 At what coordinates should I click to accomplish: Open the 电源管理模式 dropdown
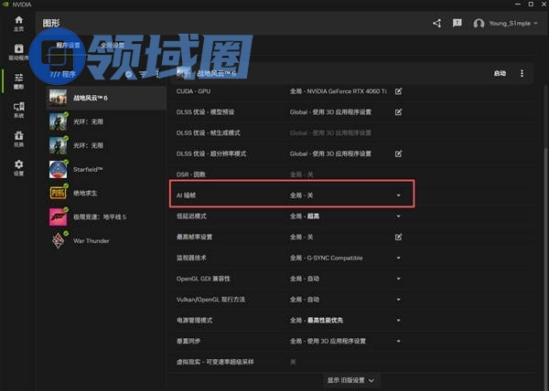[398, 321]
